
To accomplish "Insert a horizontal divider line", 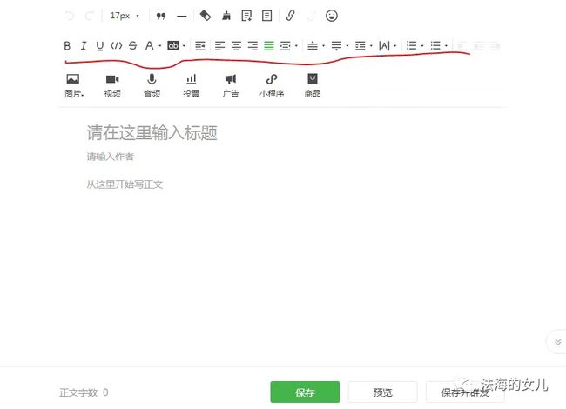I will click(x=182, y=17).
